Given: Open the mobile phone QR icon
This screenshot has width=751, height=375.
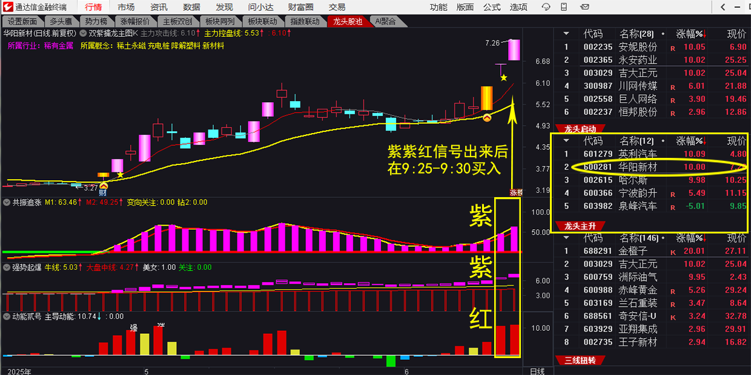Looking at the screenshot, I should point(563,7).
